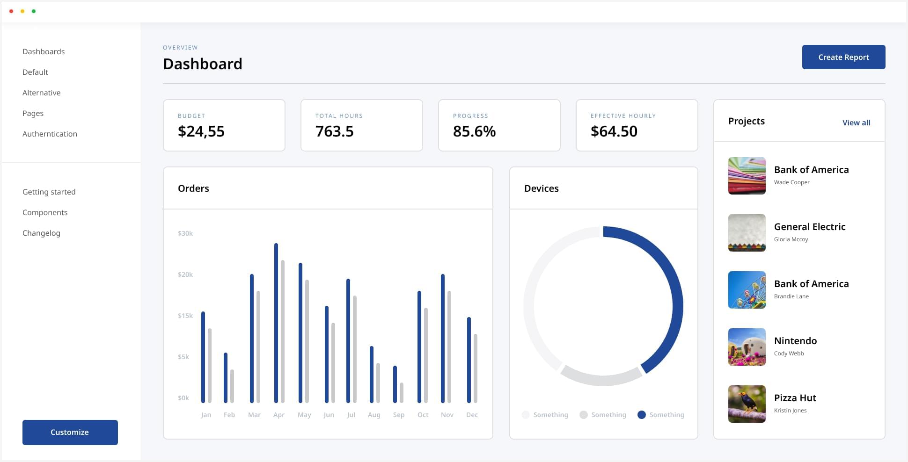The width and height of the screenshot is (908, 462).
Task: Open Pages from the sidebar
Action: pyautogui.click(x=33, y=113)
